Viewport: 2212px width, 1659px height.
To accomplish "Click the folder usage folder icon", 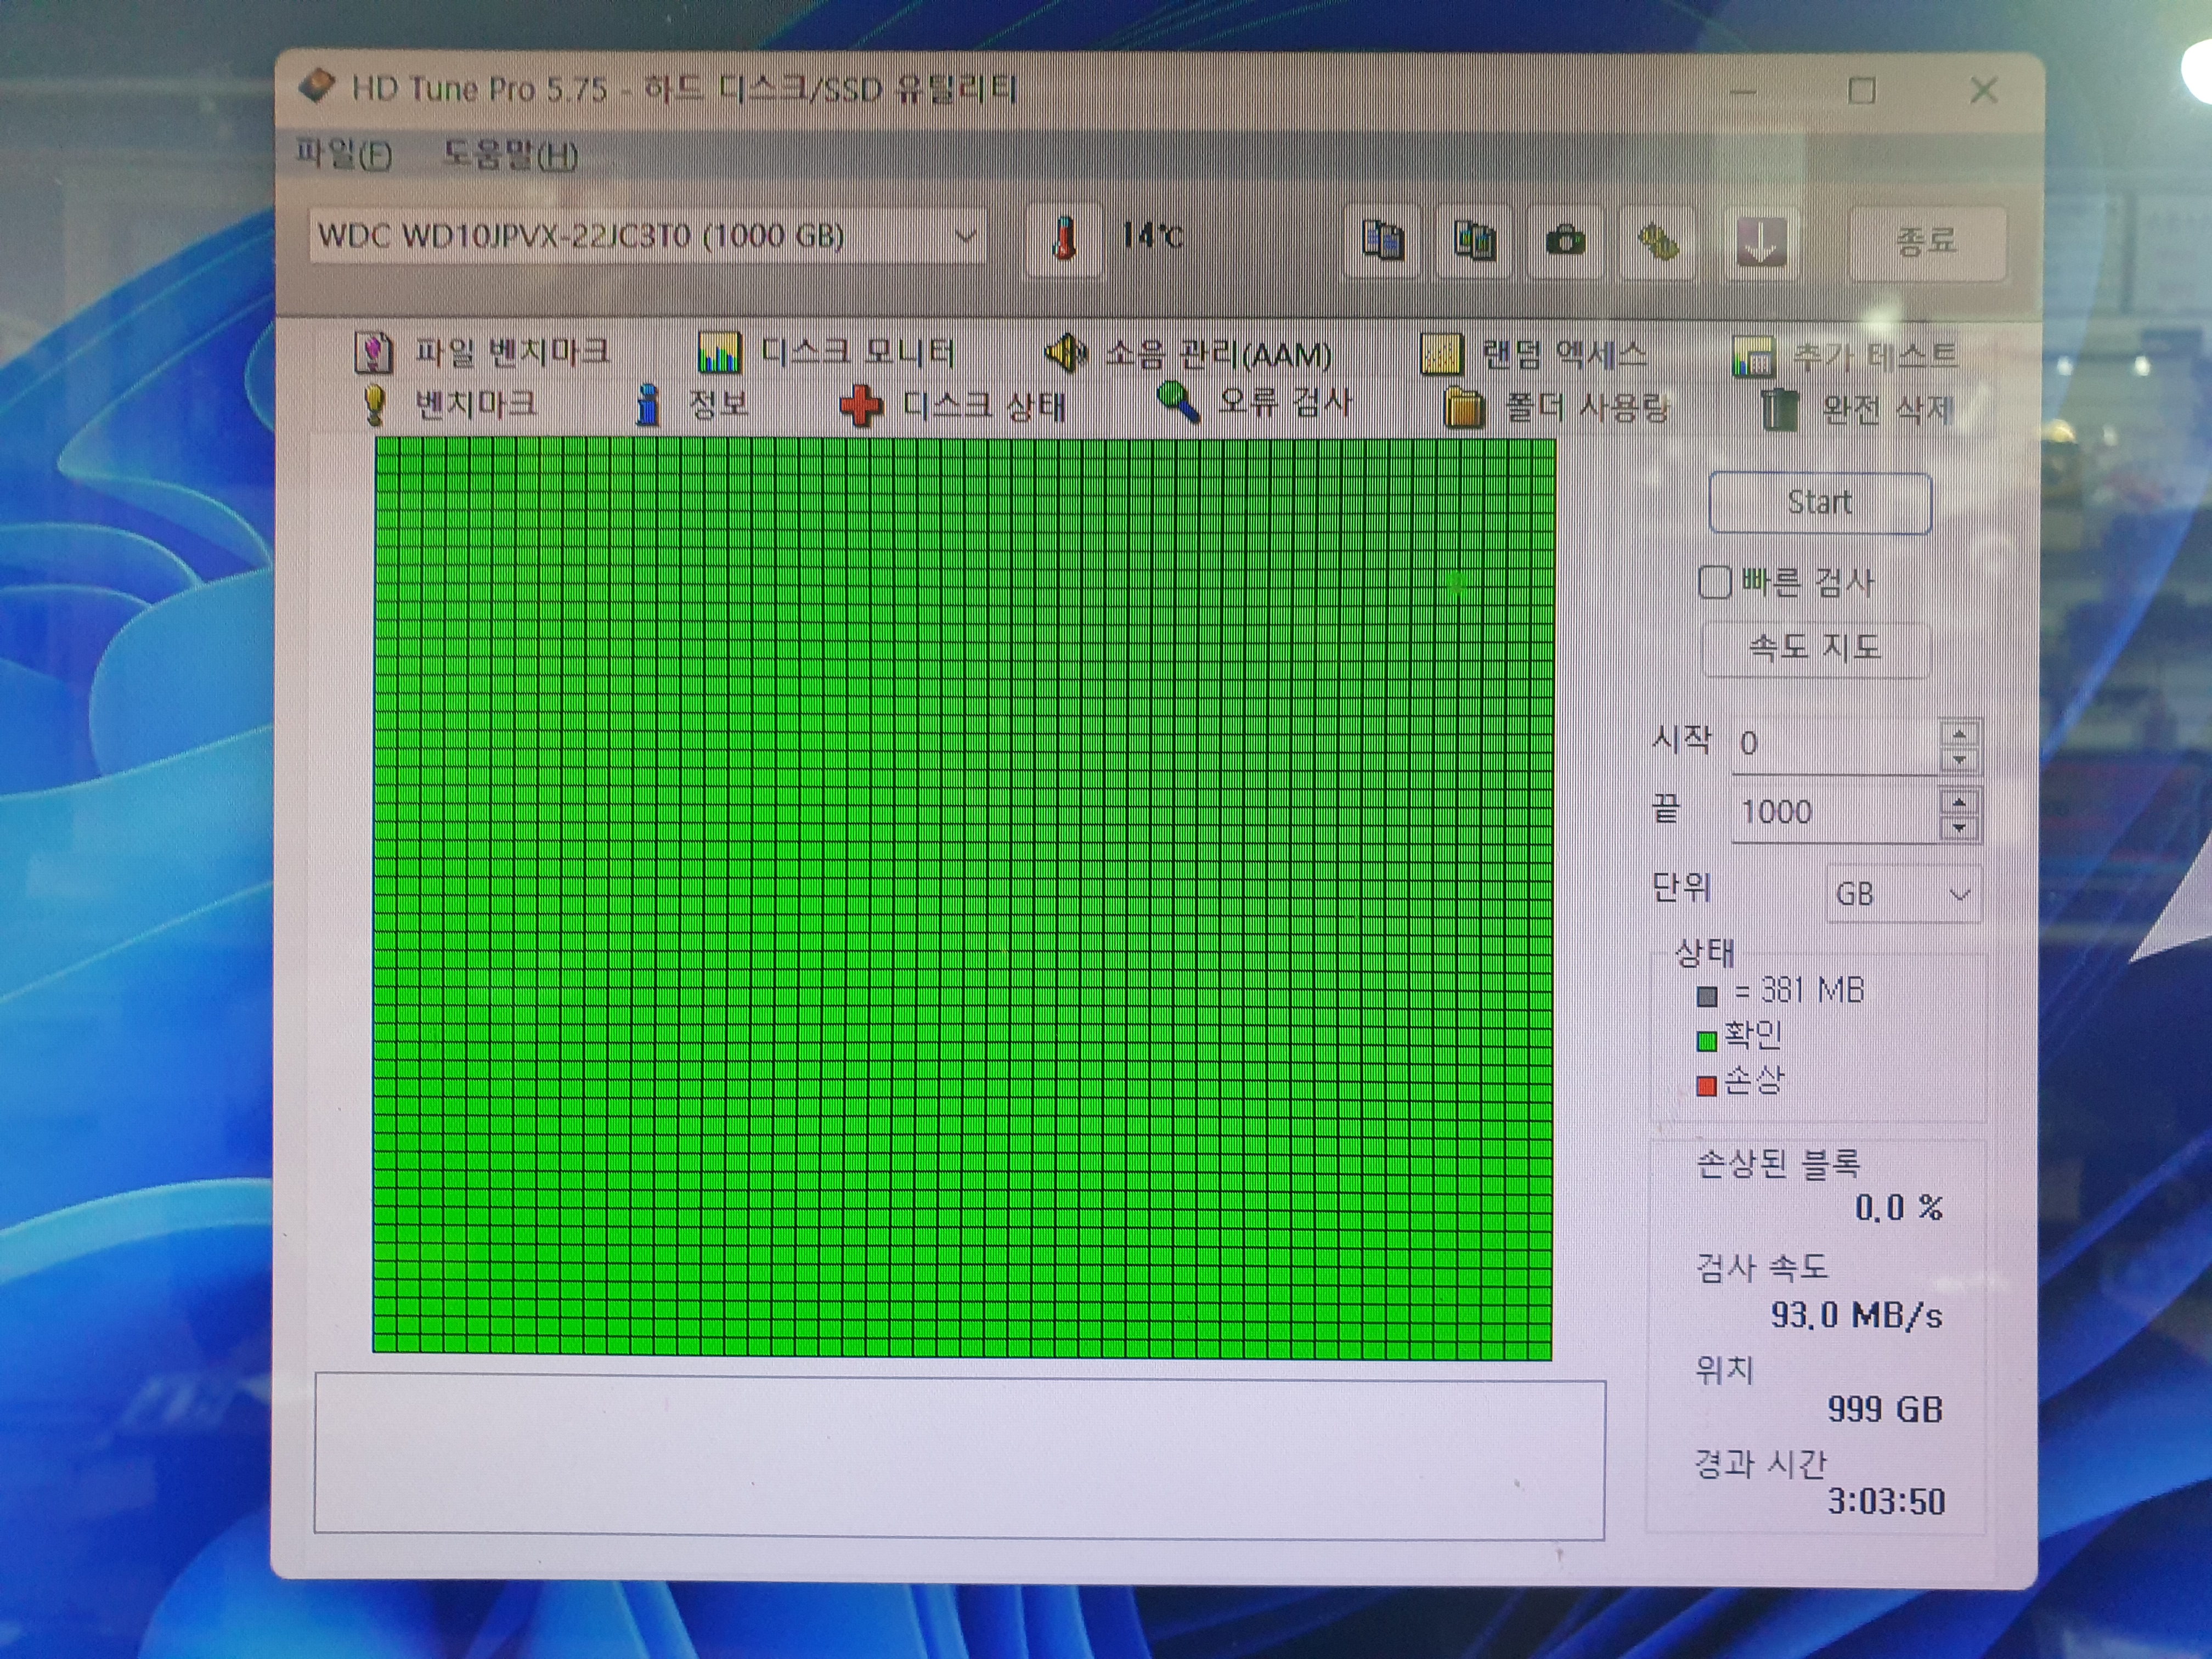I will 1464,408.
